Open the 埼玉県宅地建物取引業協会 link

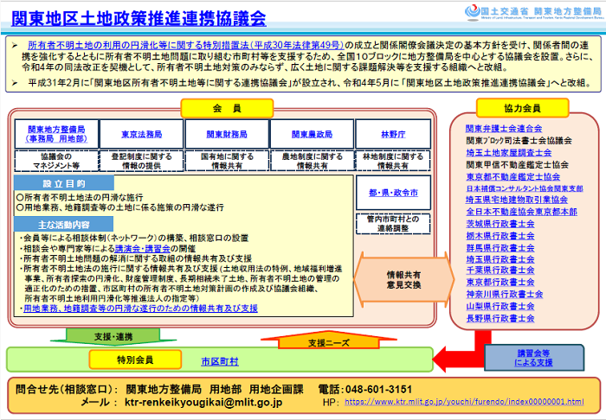click(517, 200)
